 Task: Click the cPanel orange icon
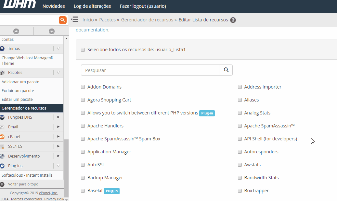(2, 136)
